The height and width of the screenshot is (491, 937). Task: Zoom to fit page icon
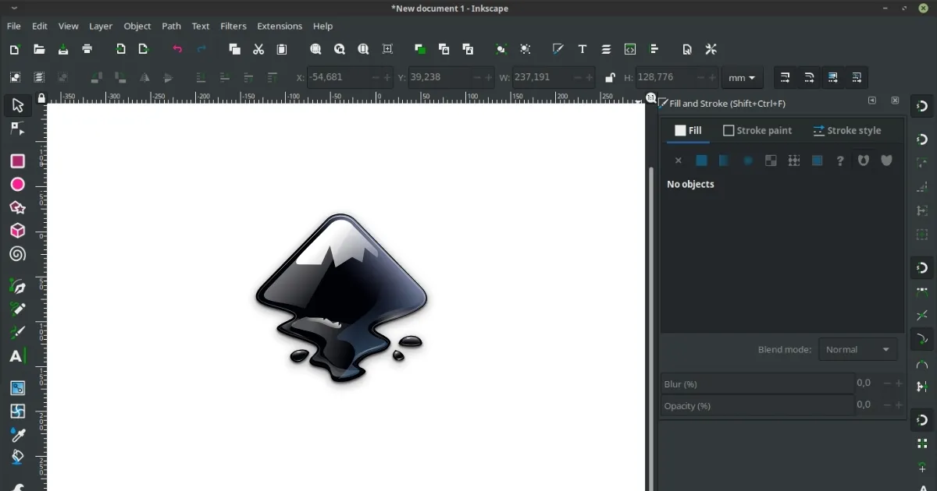(x=363, y=49)
